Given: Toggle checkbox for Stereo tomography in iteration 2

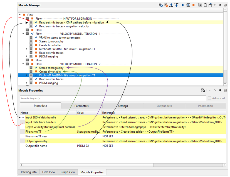Looking at the screenshot, I should [31, 68].
